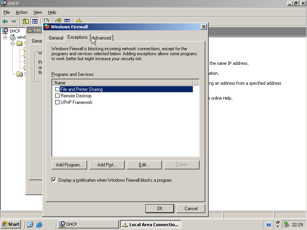Click the Add Port... button
The width and height of the screenshot is (307, 230).
click(107, 165)
